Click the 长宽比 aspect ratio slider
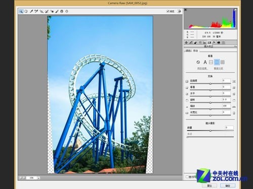Image resolution: width=253 pixels, height=189 pixels. [210, 115]
